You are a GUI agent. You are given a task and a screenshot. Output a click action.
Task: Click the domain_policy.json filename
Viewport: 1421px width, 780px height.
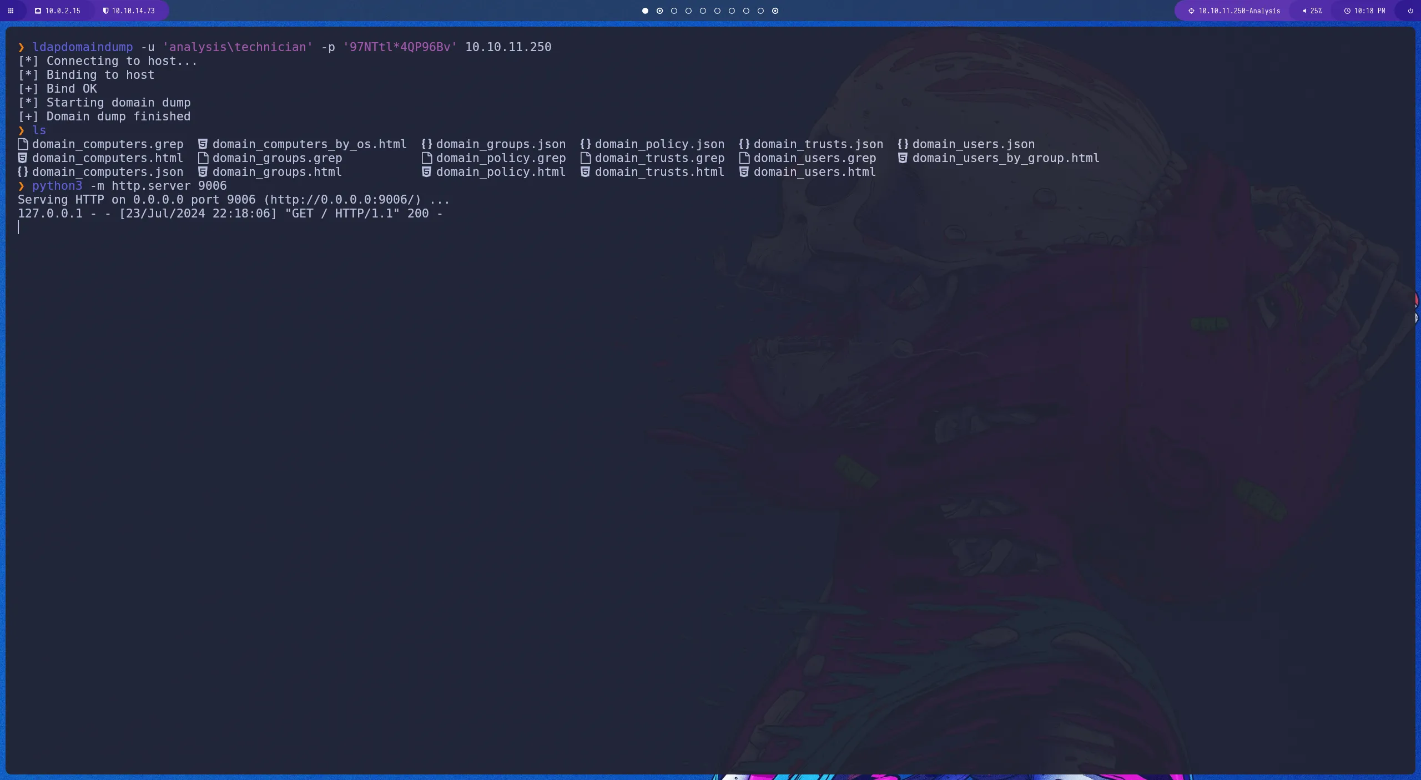659,144
